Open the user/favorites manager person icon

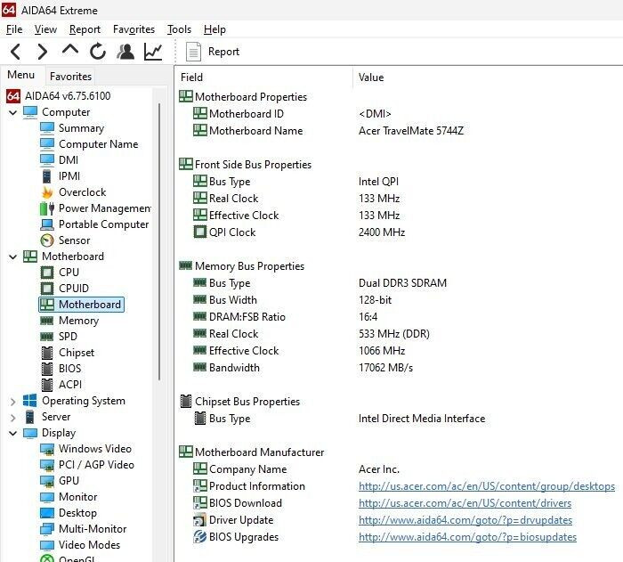point(125,52)
